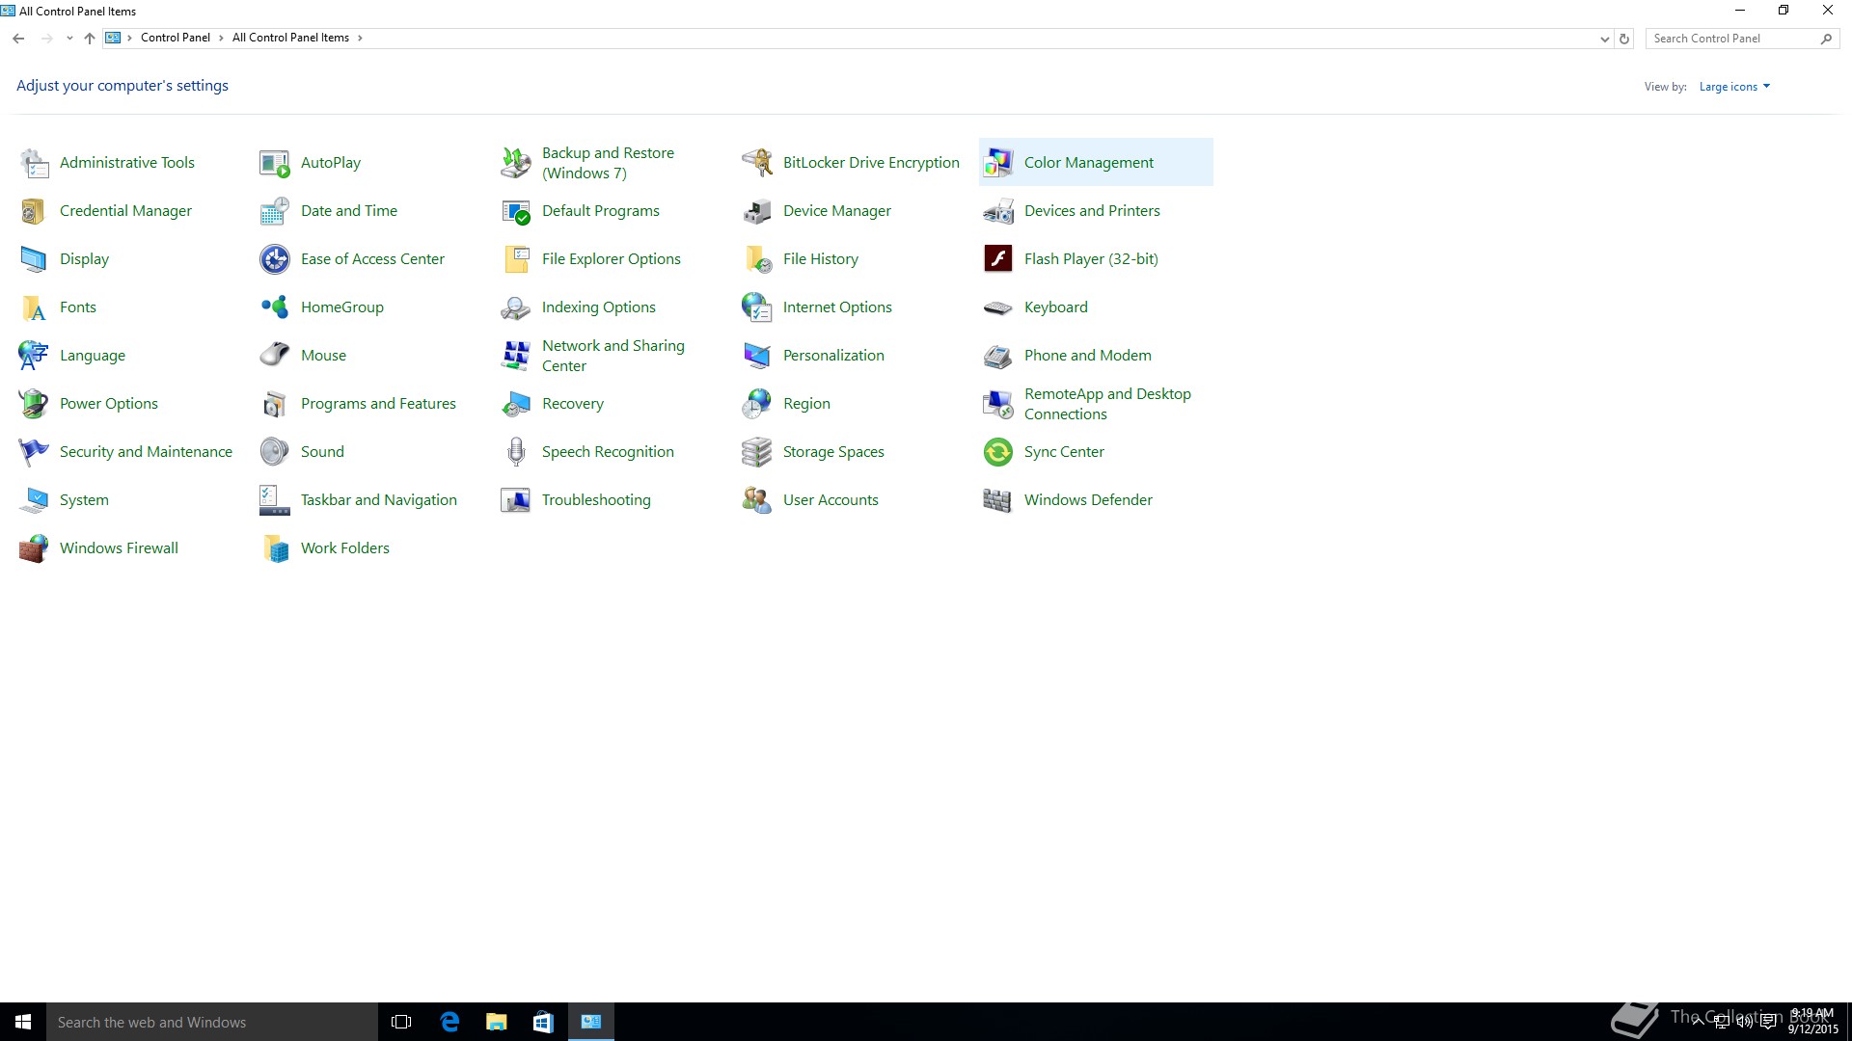Viewport: 1852px width, 1041px height.
Task: Open the Language link
Action: [93, 356]
